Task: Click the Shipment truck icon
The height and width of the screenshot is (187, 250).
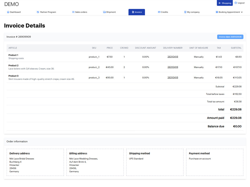Action: coord(104,12)
